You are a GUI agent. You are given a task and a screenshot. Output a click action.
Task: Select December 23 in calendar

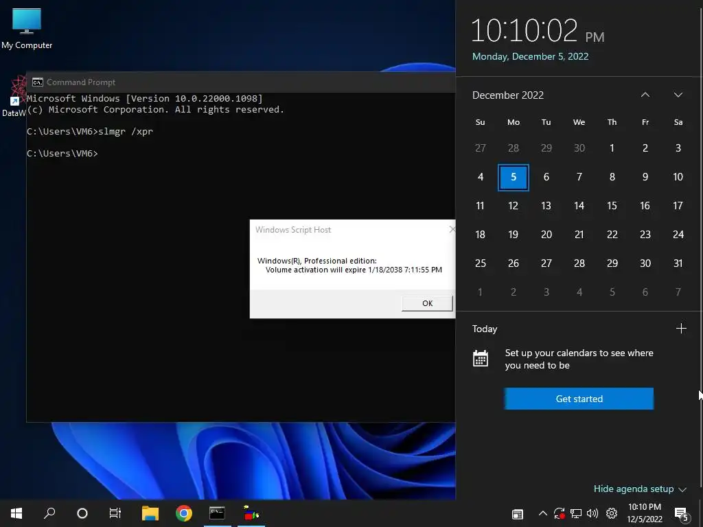645,235
